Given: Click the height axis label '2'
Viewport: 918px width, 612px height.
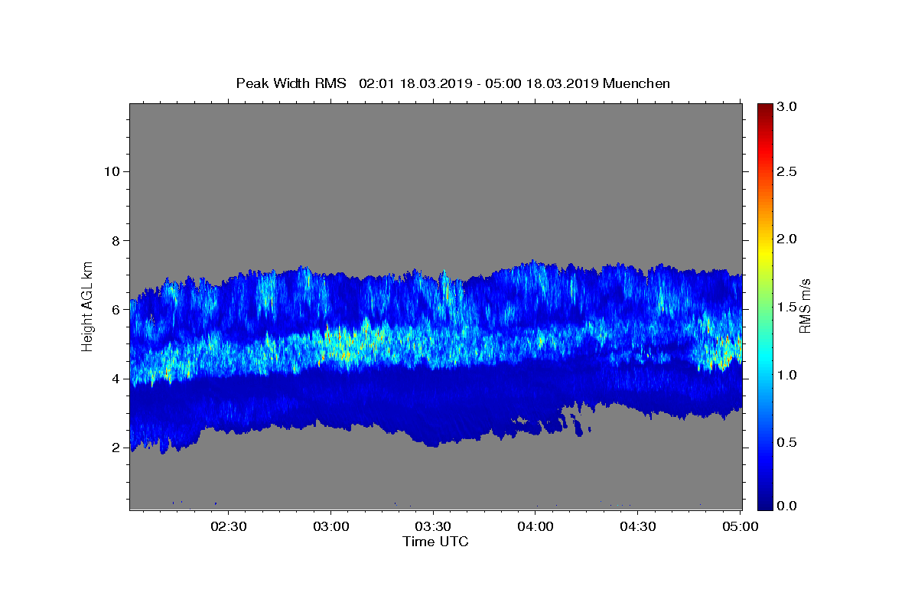Looking at the screenshot, I should [x=115, y=448].
